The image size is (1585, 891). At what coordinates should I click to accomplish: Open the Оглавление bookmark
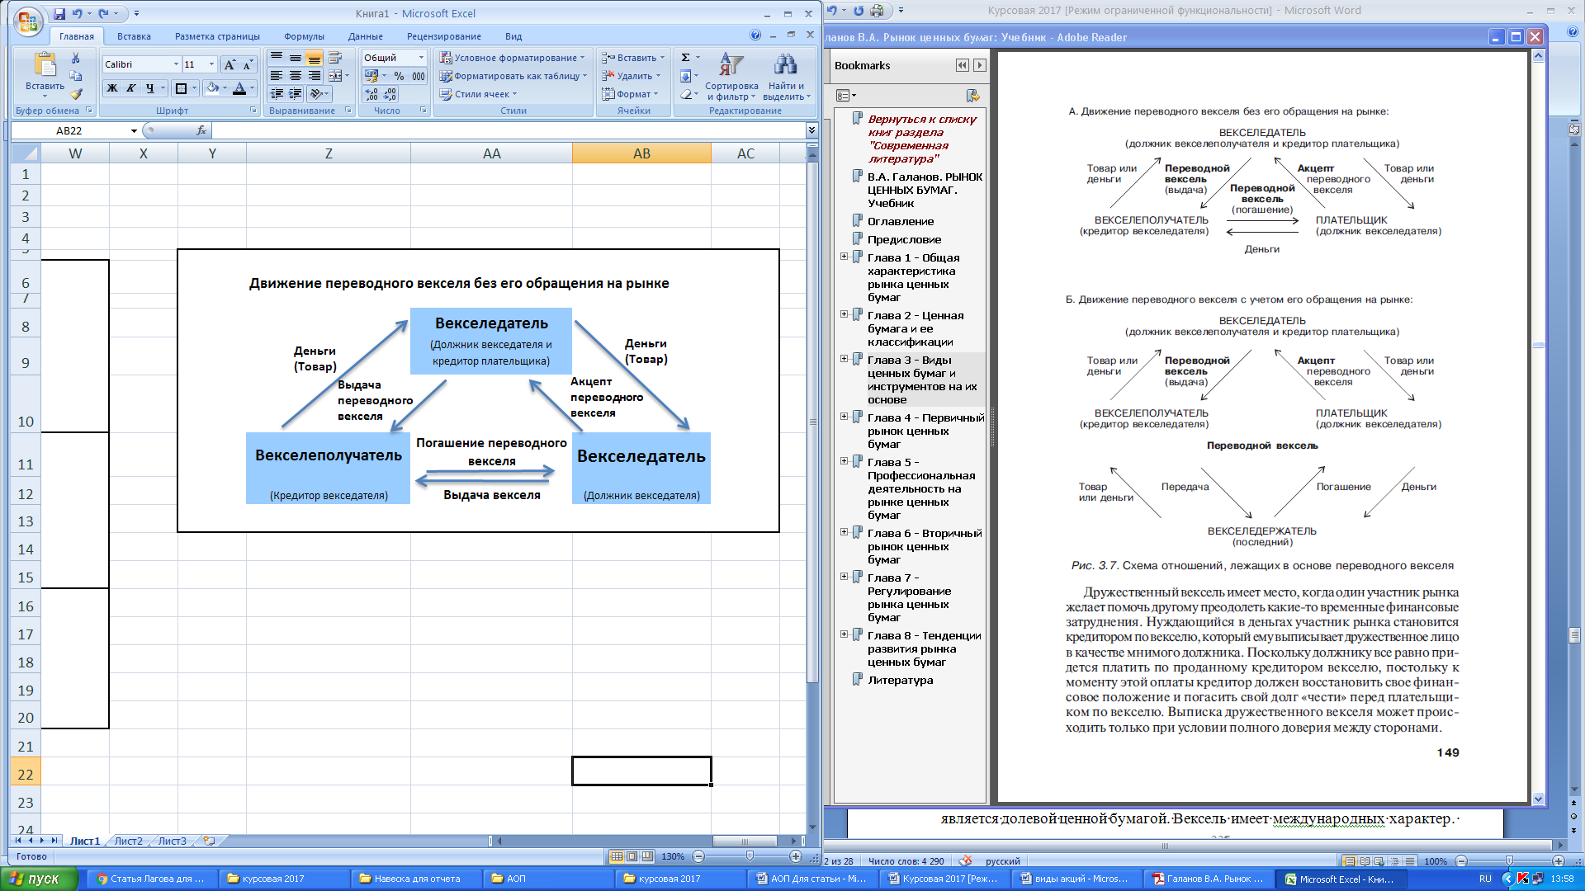tap(901, 221)
